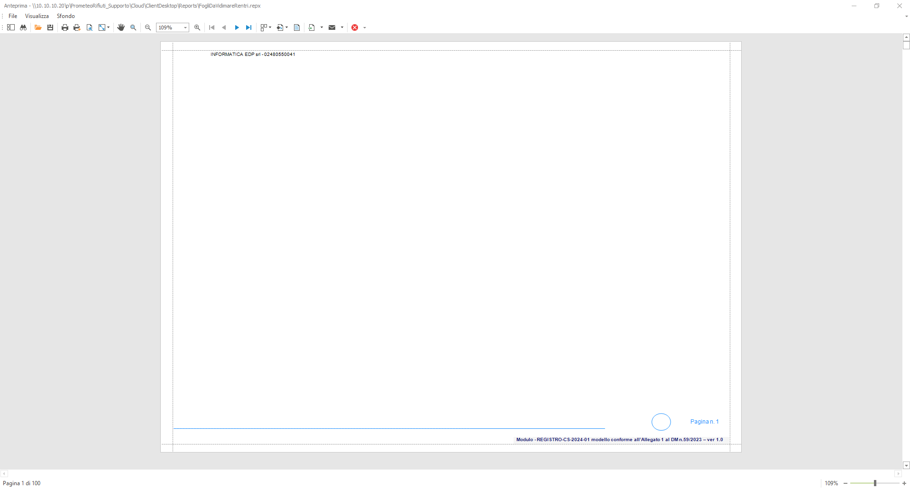Select the magnifier tool
This screenshot has width=910, height=489.
133,27
